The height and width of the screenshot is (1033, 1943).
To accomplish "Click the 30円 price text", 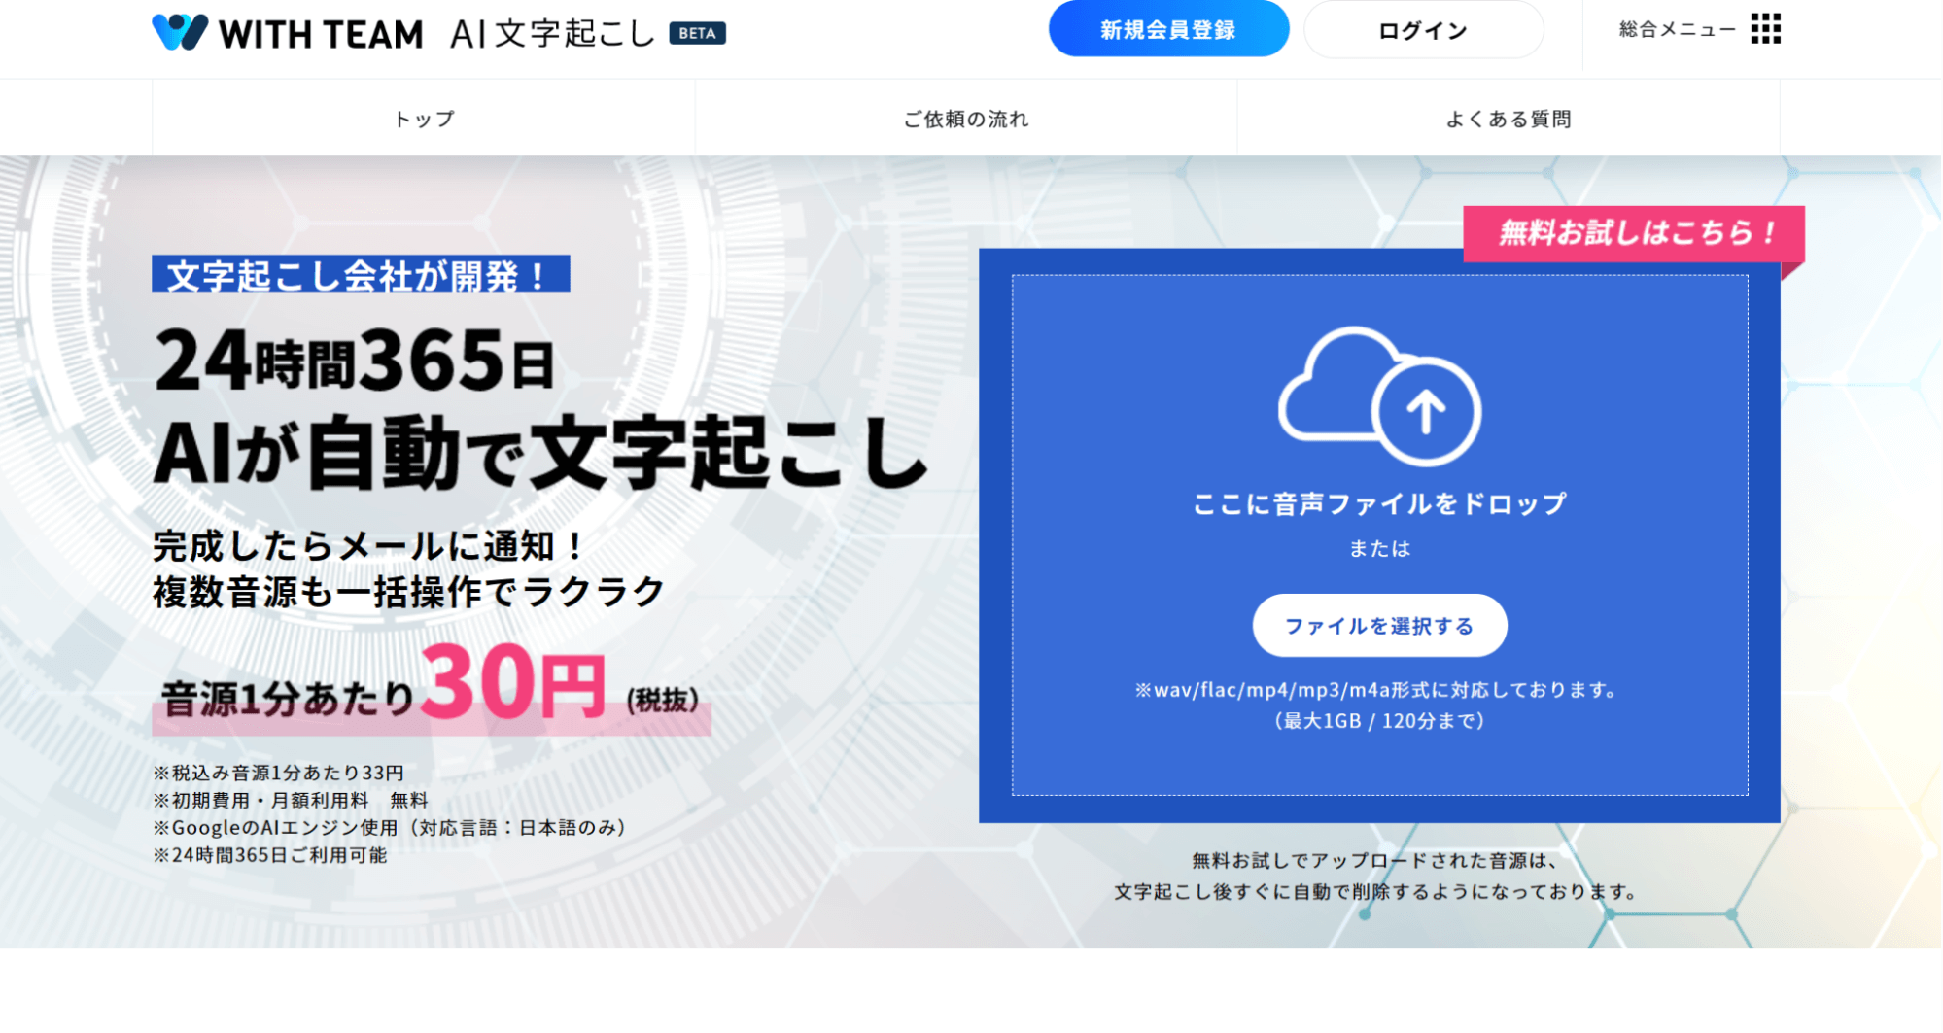I will tap(512, 683).
